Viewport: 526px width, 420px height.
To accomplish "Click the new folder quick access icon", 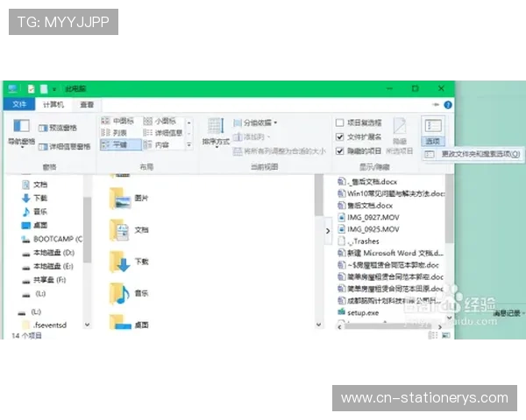I will [x=44, y=88].
